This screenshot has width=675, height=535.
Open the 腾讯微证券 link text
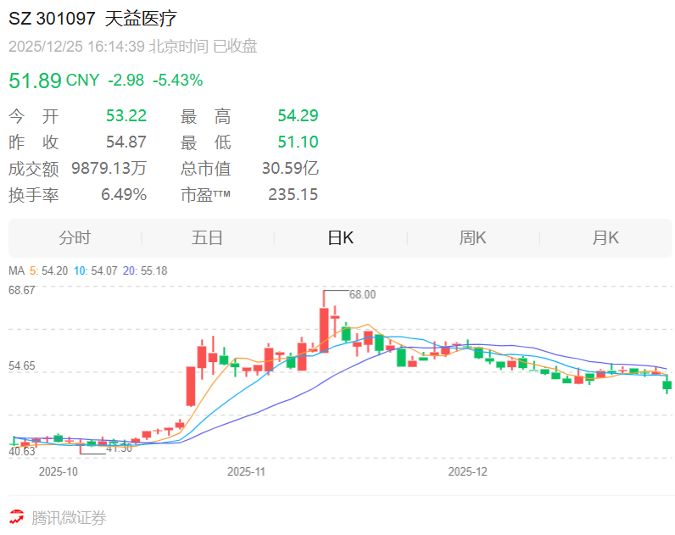pyautogui.click(x=69, y=518)
